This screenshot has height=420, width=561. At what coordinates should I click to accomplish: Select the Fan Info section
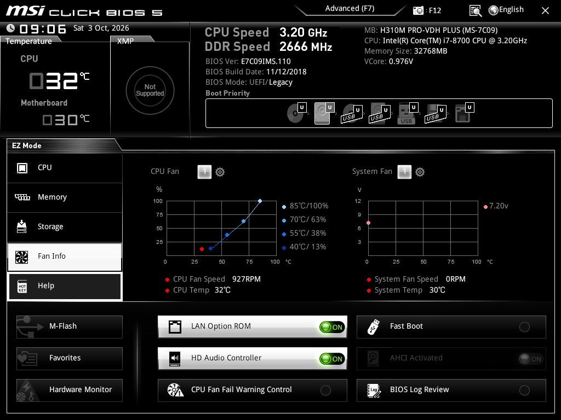click(65, 257)
